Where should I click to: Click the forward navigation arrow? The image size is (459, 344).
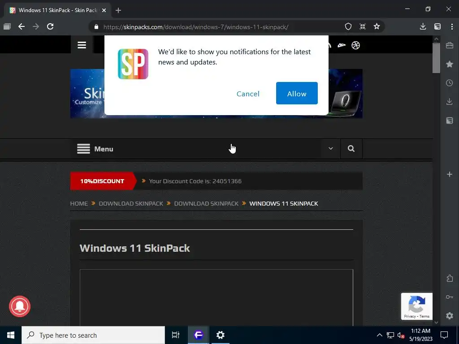click(x=36, y=26)
